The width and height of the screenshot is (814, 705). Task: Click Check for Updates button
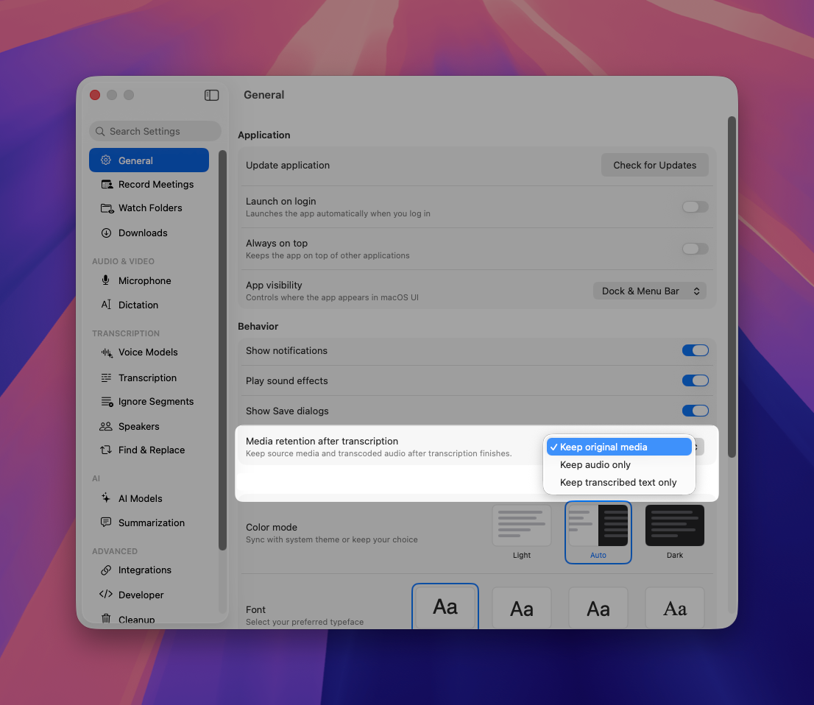click(x=654, y=165)
